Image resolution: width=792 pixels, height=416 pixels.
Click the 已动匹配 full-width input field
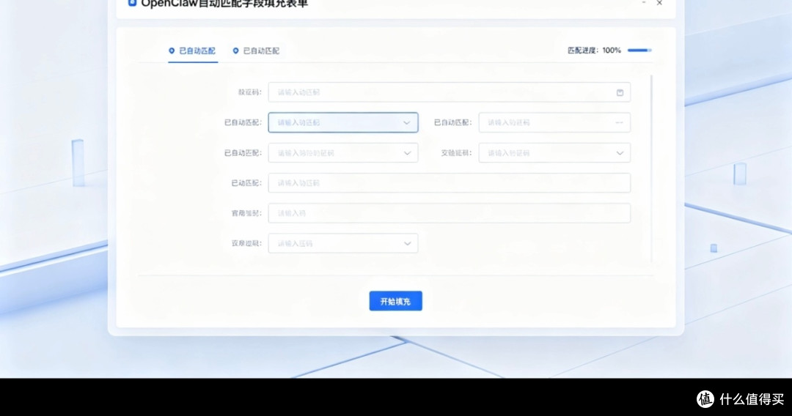pos(449,182)
